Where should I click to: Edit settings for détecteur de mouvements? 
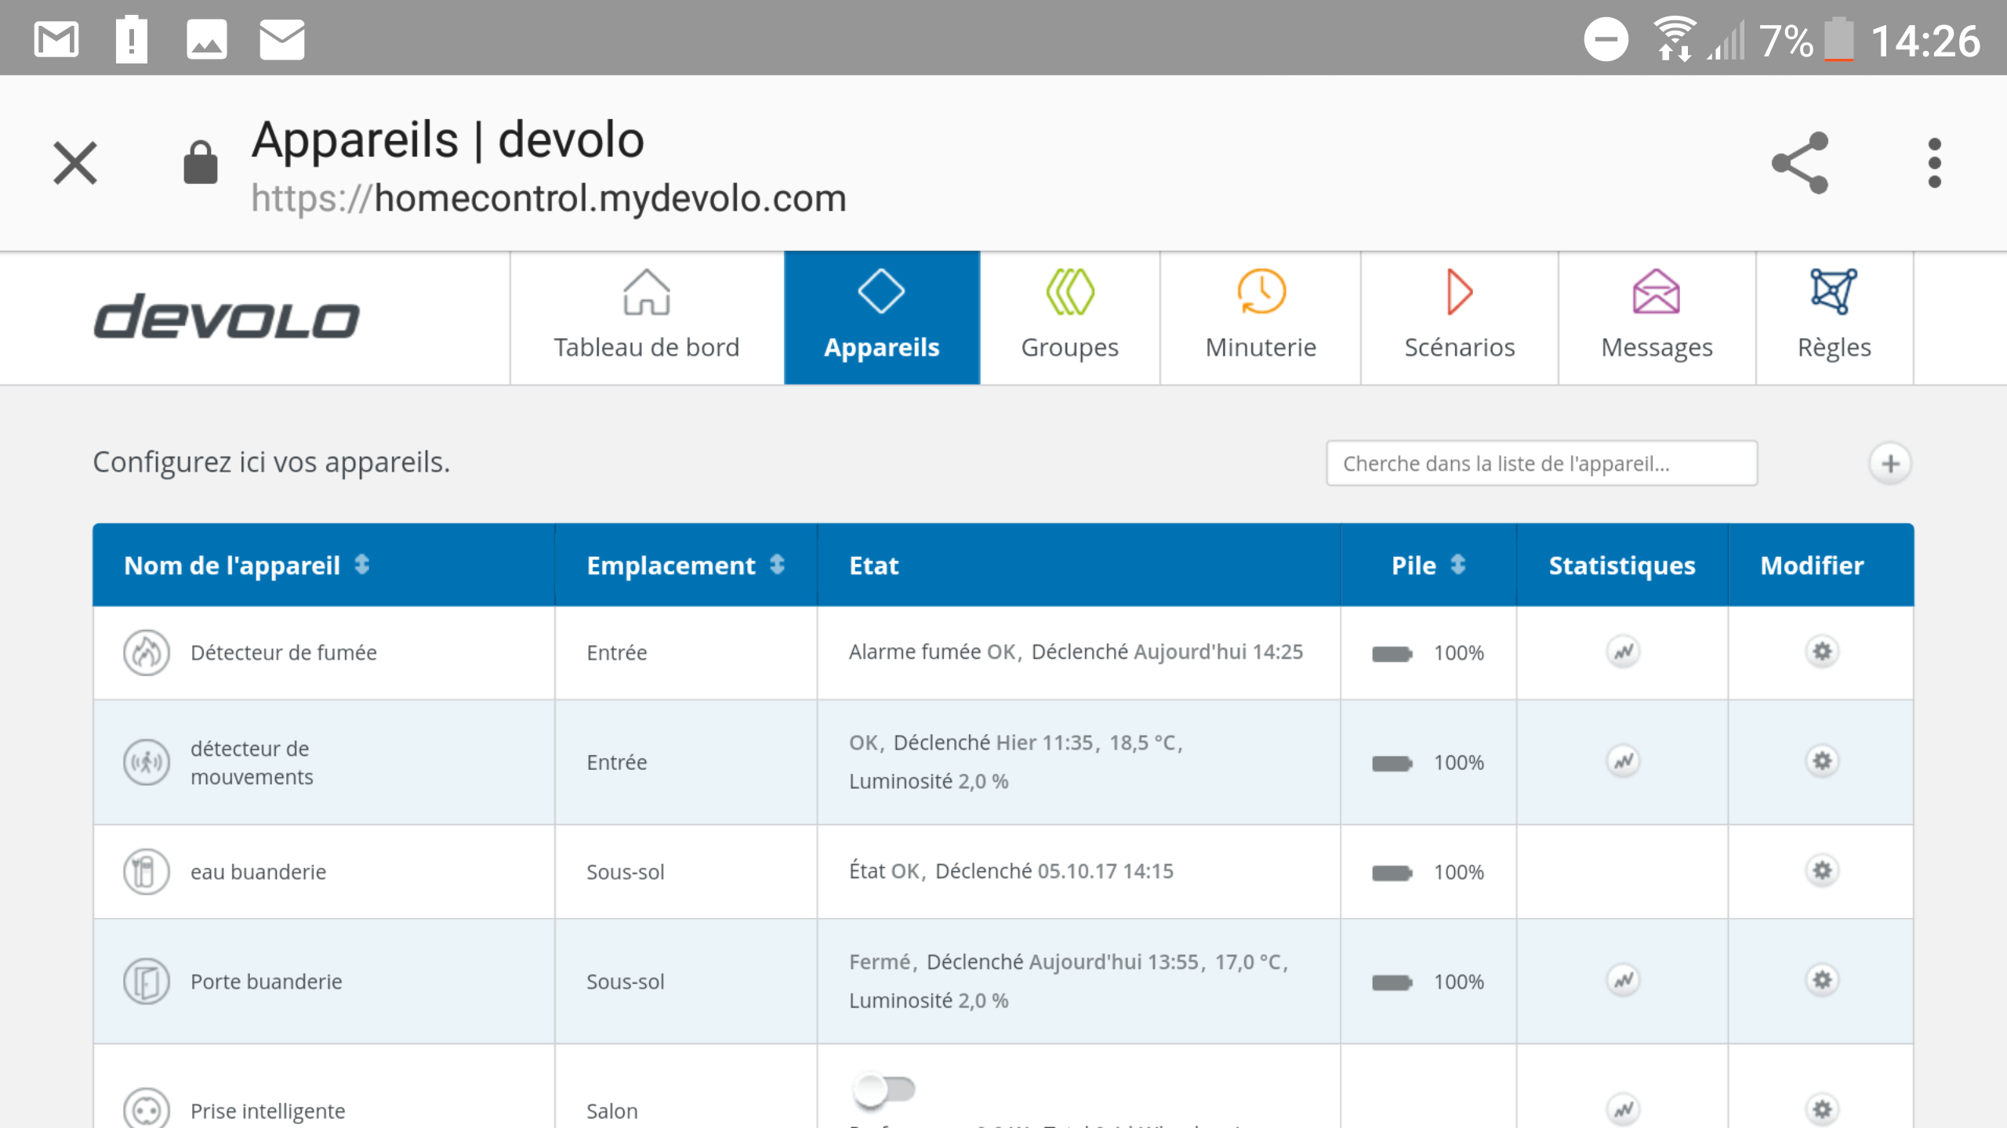pyautogui.click(x=1822, y=761)
